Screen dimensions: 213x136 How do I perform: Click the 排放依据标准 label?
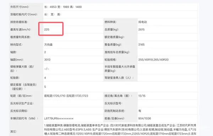tap(19, 22)
